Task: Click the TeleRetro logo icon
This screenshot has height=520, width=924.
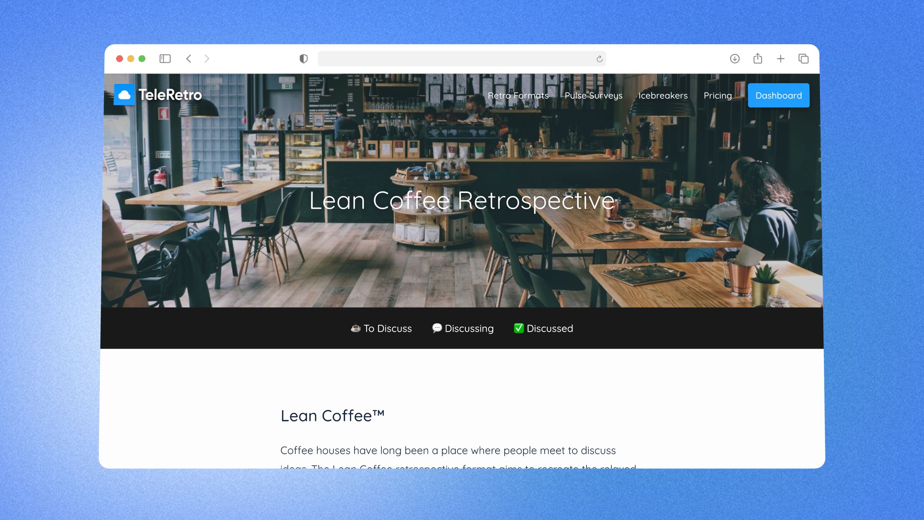Action: click(124, 95)
